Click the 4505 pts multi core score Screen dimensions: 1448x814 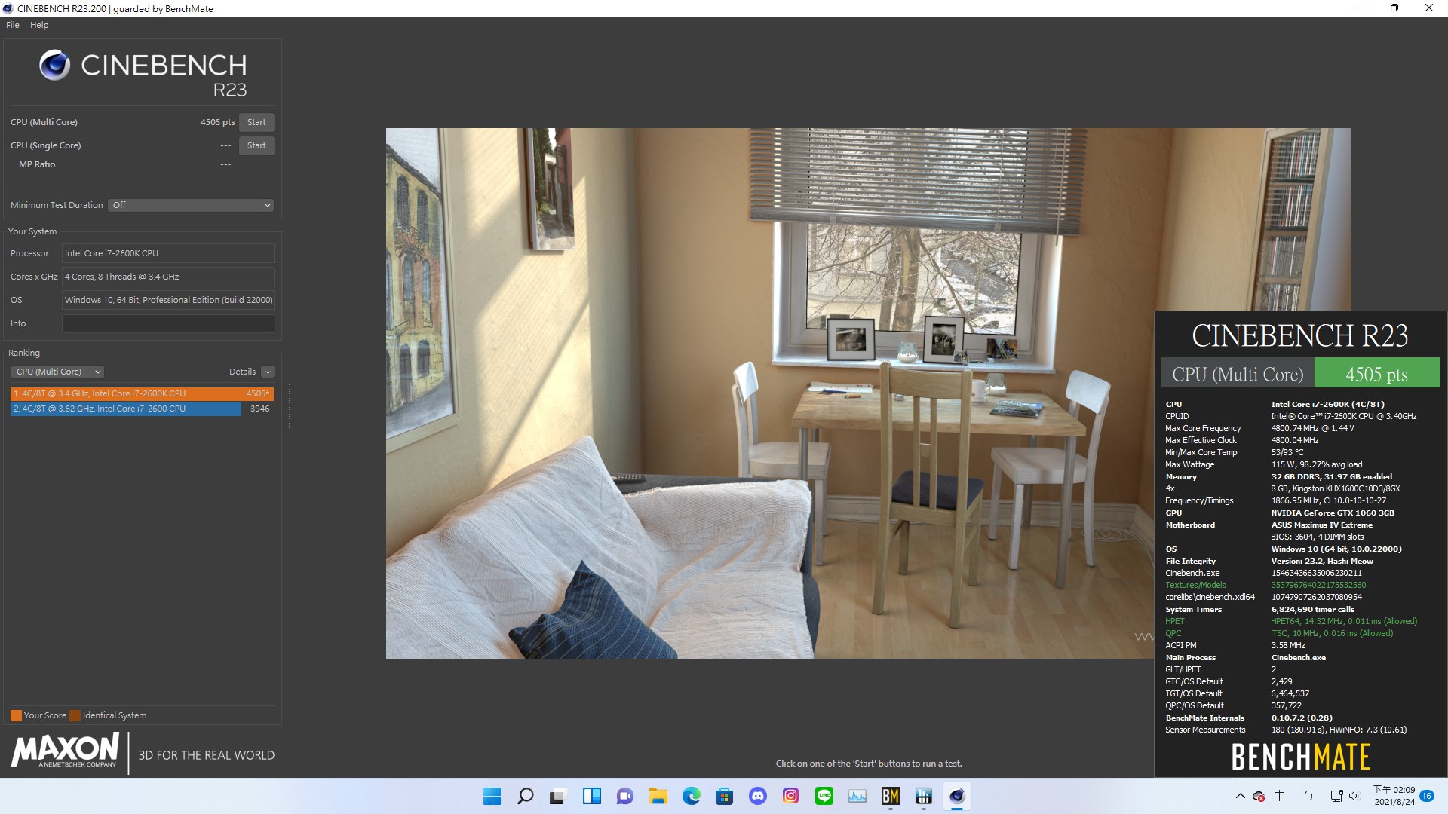[x=217, y=122]
